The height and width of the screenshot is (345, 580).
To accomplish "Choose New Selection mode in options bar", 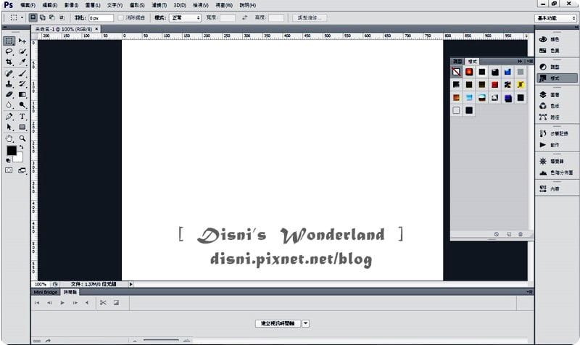I will 33,17.
